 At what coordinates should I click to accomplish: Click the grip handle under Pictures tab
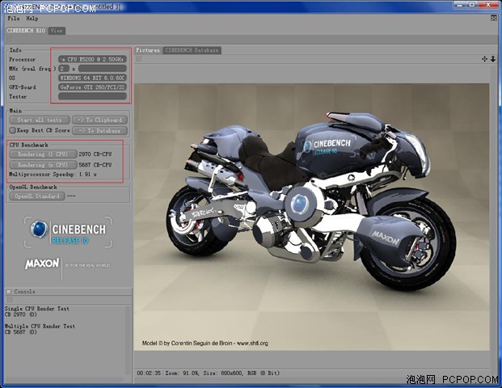tap(139, 59)
